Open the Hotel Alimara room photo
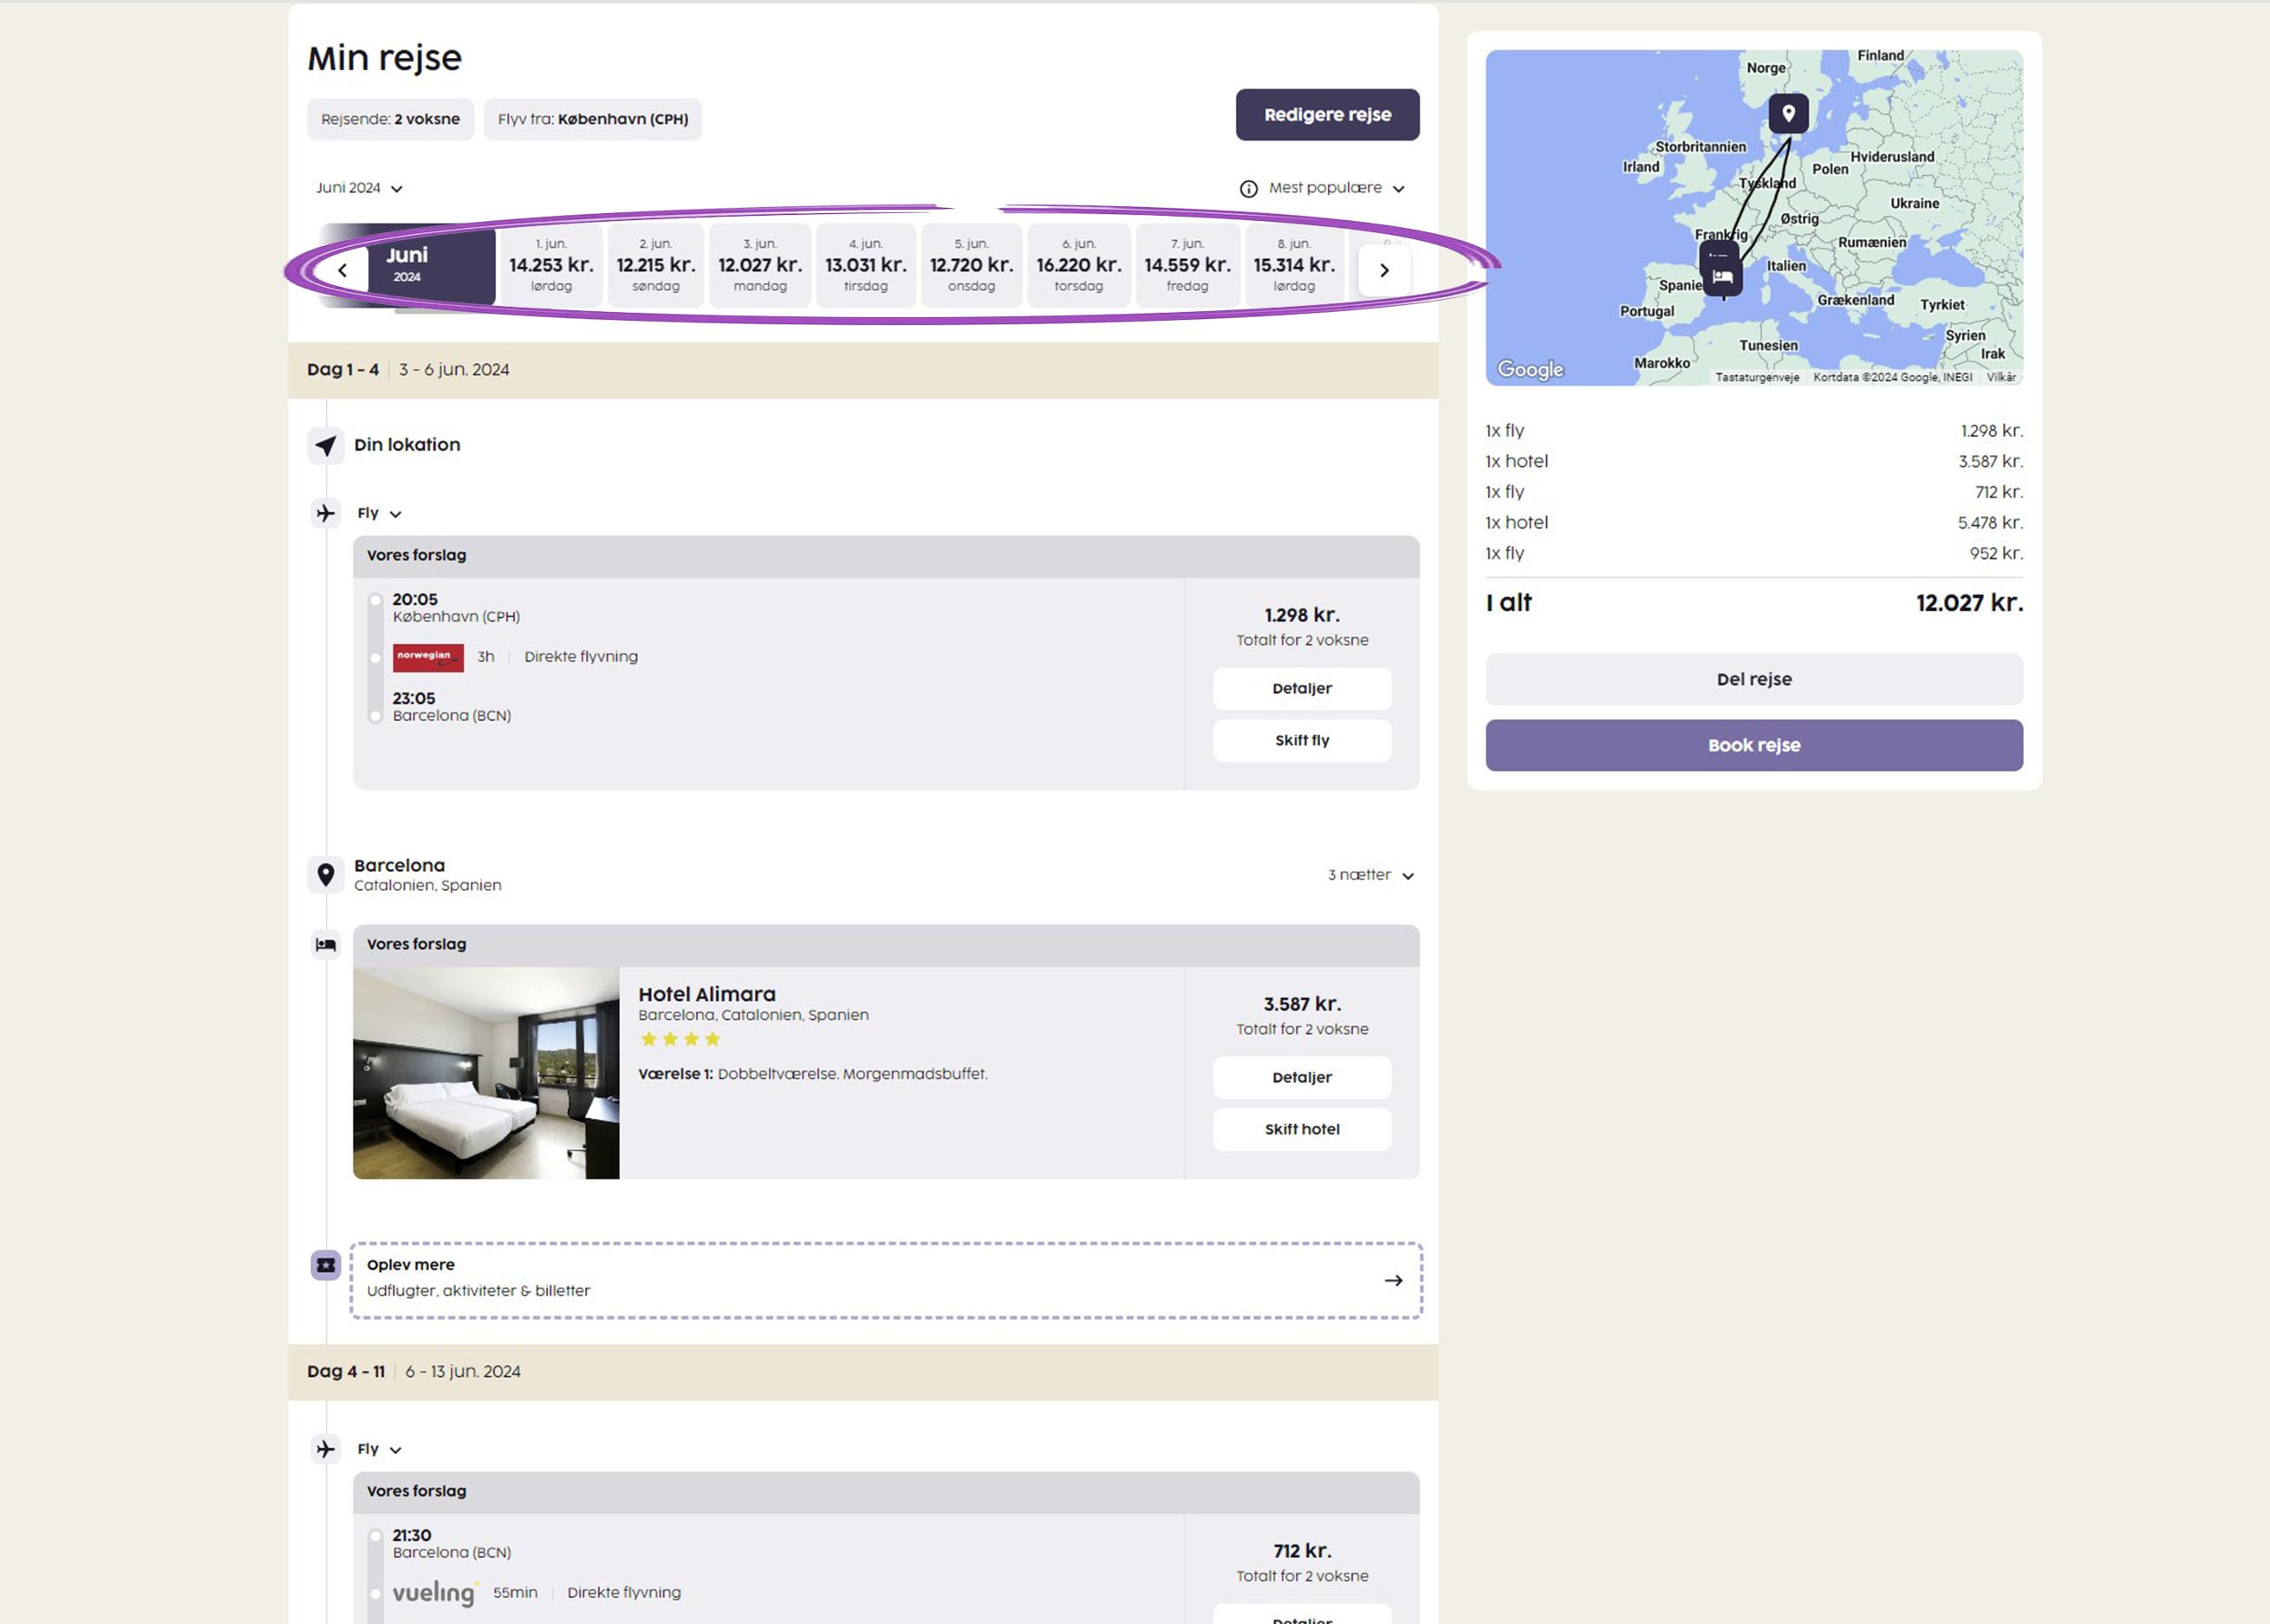The width and height of the screenshot is (2270, 1624). tap(486, 1072)
